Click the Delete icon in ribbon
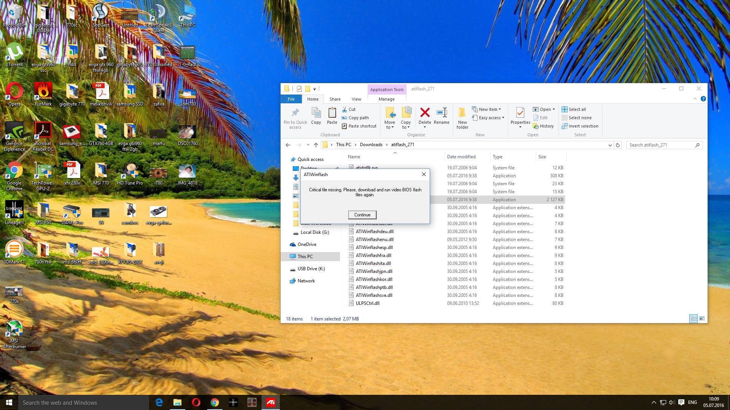This screenshot has width=730, height=410. pyautogui.click(x=425, y=113)
